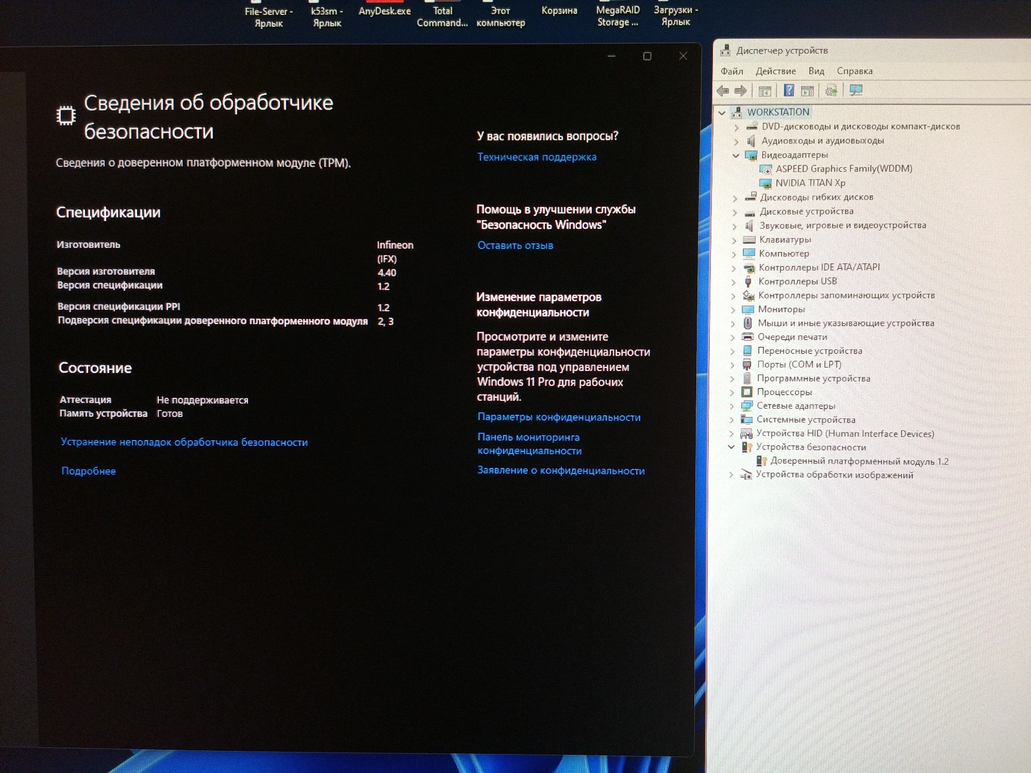Image resolution: width=1031 pixels, height=773 pixels.
Task: Select ASPEED Graphics Family(WDDM) adapter
Action: [844, 169]
